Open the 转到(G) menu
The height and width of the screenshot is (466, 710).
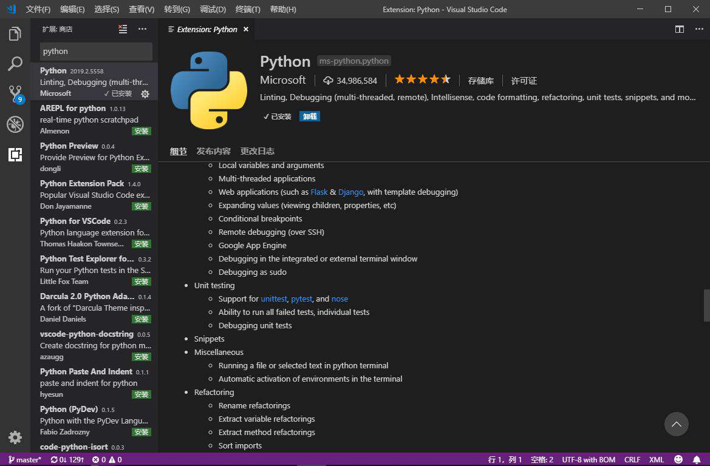177,9
